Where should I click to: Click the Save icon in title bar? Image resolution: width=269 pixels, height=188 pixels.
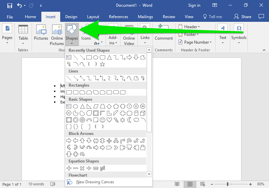[9, 5]
